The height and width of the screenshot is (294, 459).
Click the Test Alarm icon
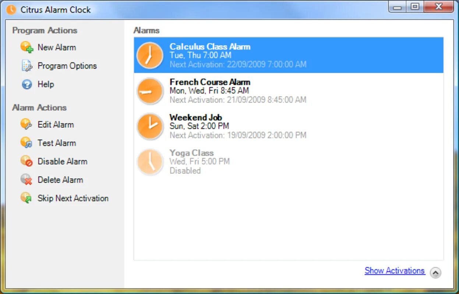pos(27,143)
